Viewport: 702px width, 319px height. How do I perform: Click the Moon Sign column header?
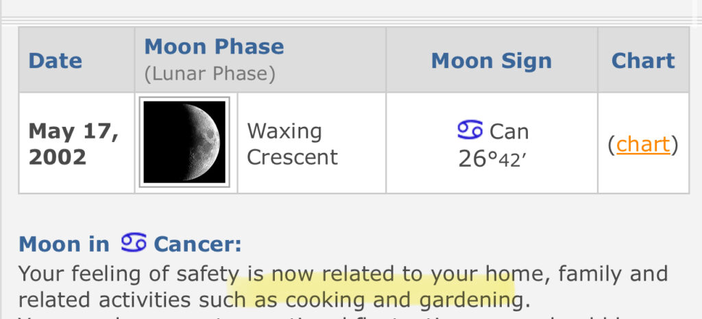pyautogui.click(x=491, y=60)
